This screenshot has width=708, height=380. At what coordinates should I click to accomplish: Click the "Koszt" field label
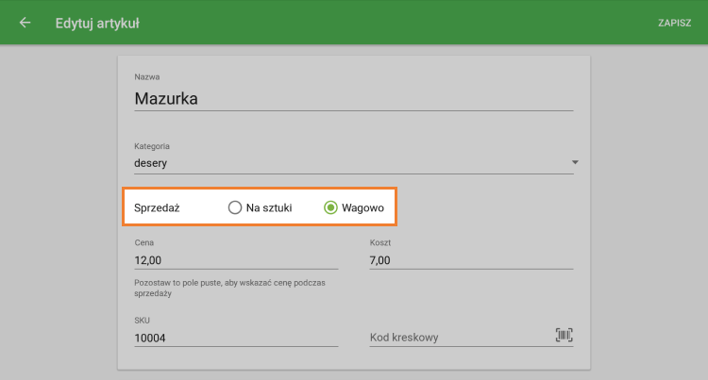(379, 242)
